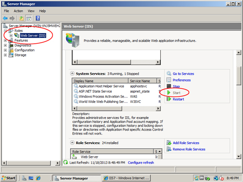
Task: Click the left tree pane scroll right arrow
Action: tap(57, 163)
